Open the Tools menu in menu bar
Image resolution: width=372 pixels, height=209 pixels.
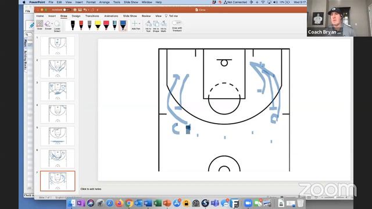click(x=116, y=2)
